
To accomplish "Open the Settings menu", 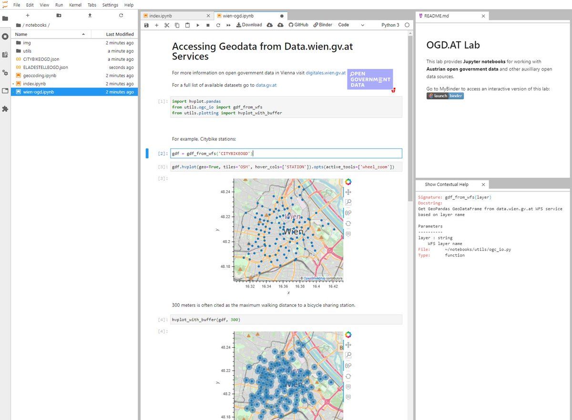I will click(110, 5).
